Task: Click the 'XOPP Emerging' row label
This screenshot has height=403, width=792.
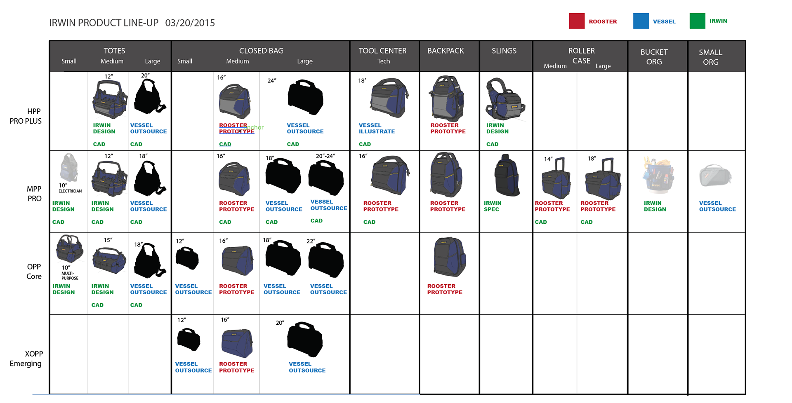Action: coord(26,358)
